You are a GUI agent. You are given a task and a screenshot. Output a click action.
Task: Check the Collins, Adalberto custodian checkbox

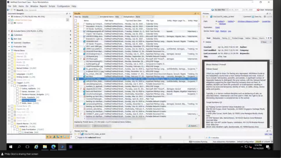(17, 89)
